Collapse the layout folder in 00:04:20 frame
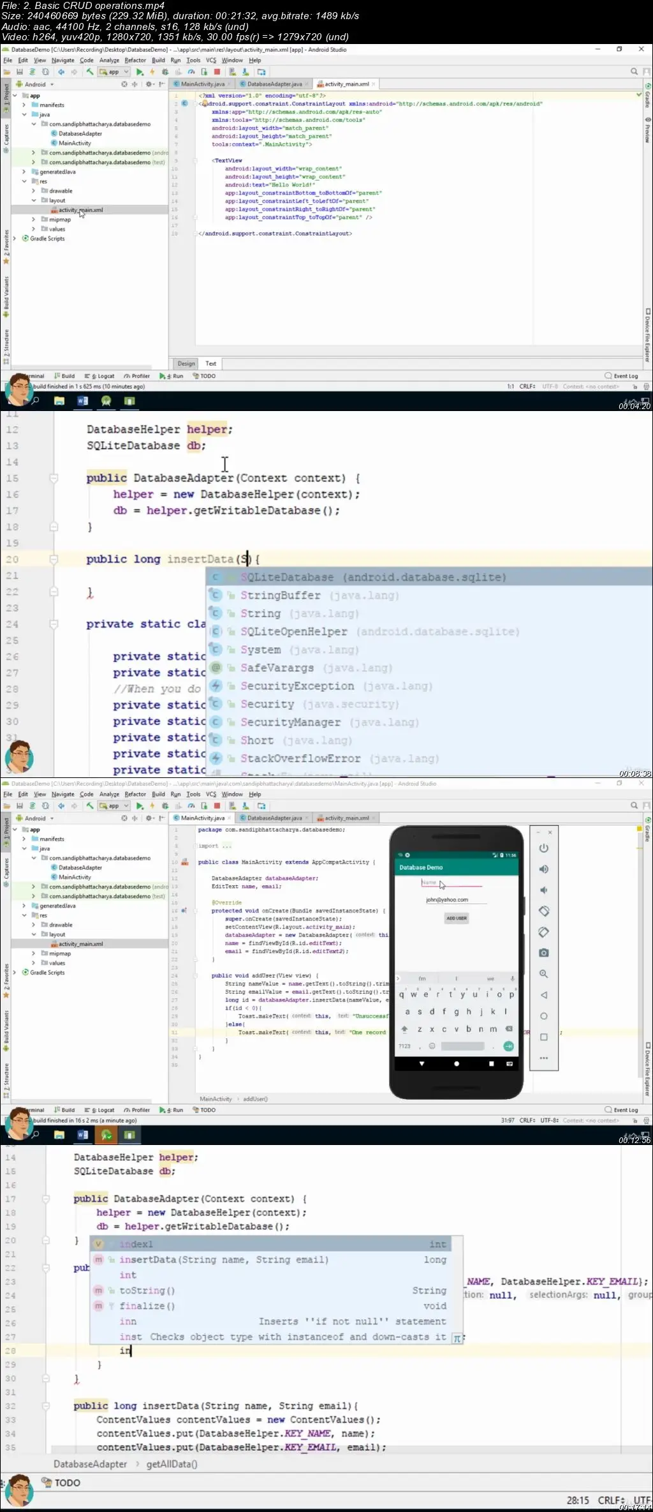 pos(34,200)
